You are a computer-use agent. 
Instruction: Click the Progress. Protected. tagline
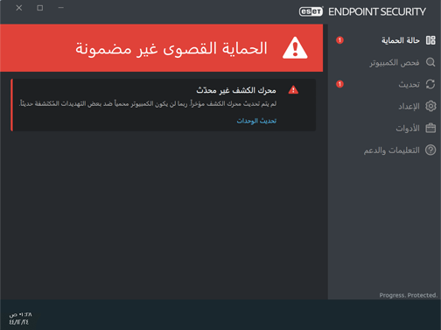pyautogui.click(x=409, y=295)
